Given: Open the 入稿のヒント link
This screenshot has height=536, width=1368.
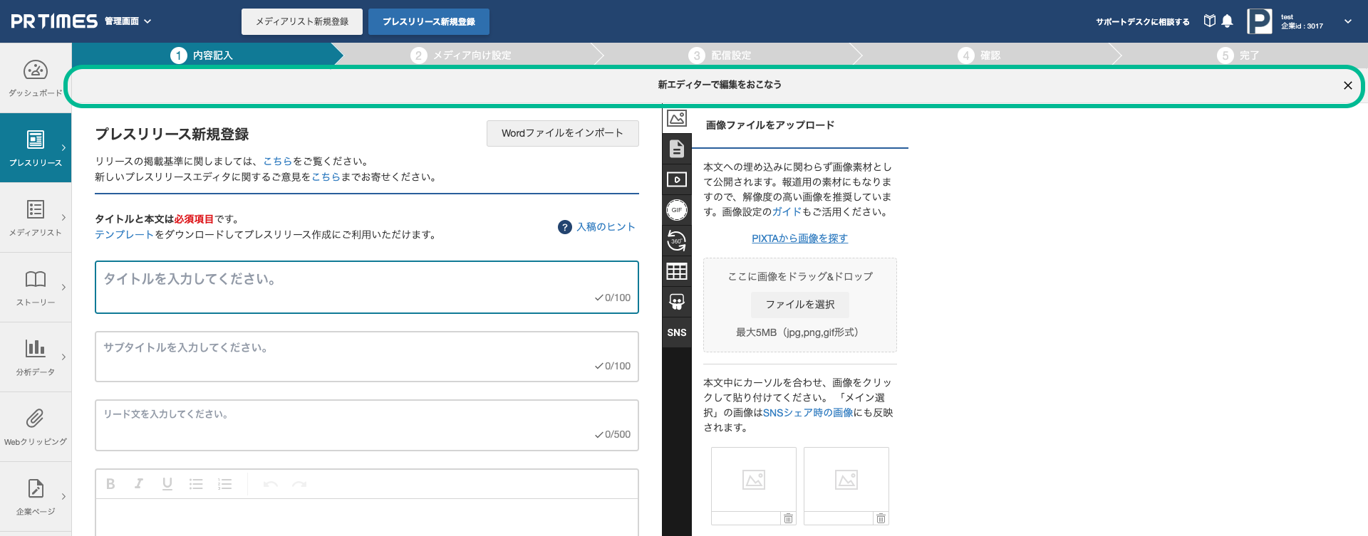Looking at the screenshot, I should 606,227.
